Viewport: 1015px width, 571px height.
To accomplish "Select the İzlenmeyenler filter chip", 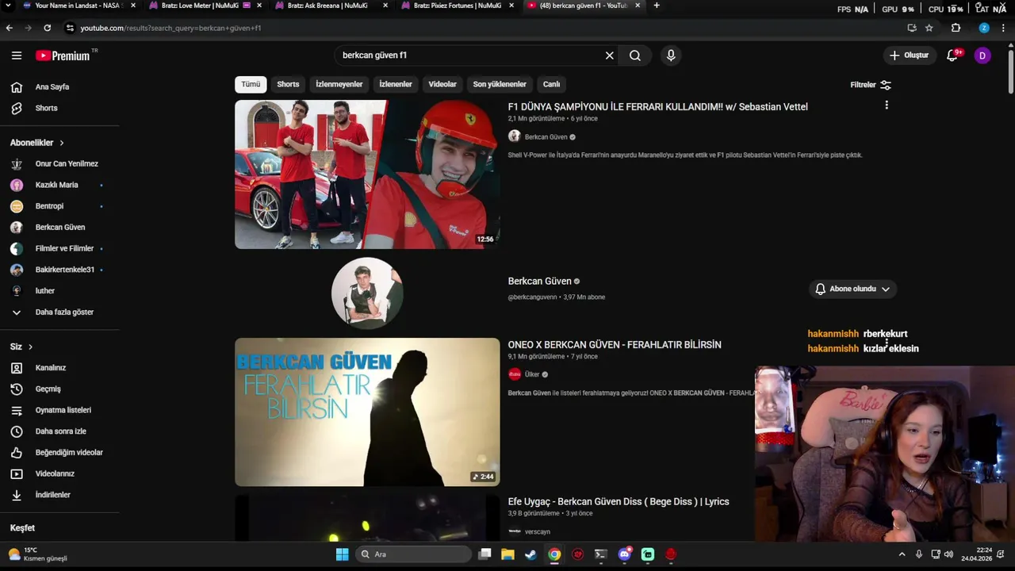I will (x=339, y=84).
